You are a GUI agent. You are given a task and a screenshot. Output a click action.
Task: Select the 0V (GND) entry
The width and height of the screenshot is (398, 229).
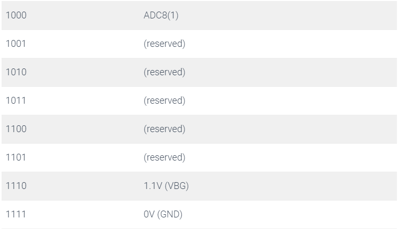coord(163,214)
